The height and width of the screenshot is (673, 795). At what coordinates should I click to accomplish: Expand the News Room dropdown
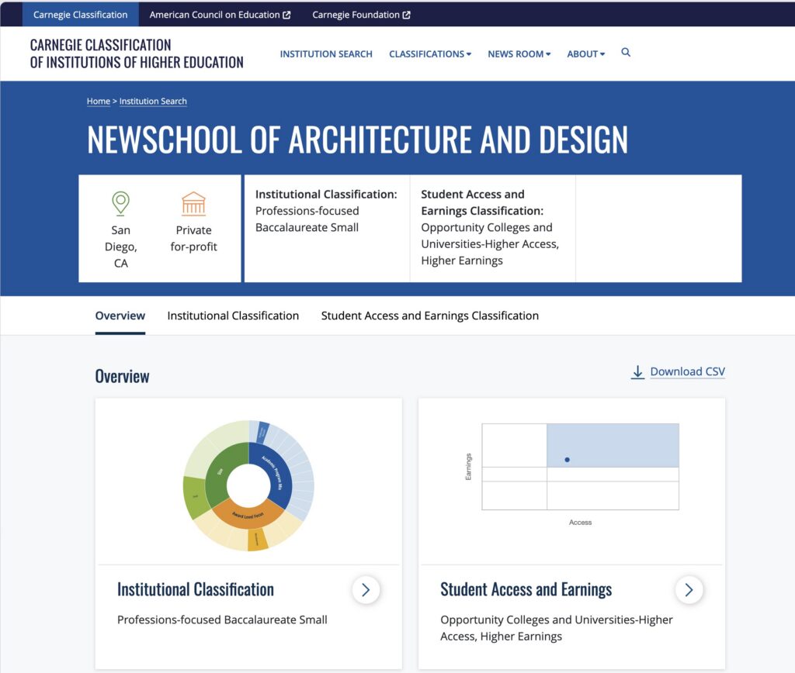519,53
